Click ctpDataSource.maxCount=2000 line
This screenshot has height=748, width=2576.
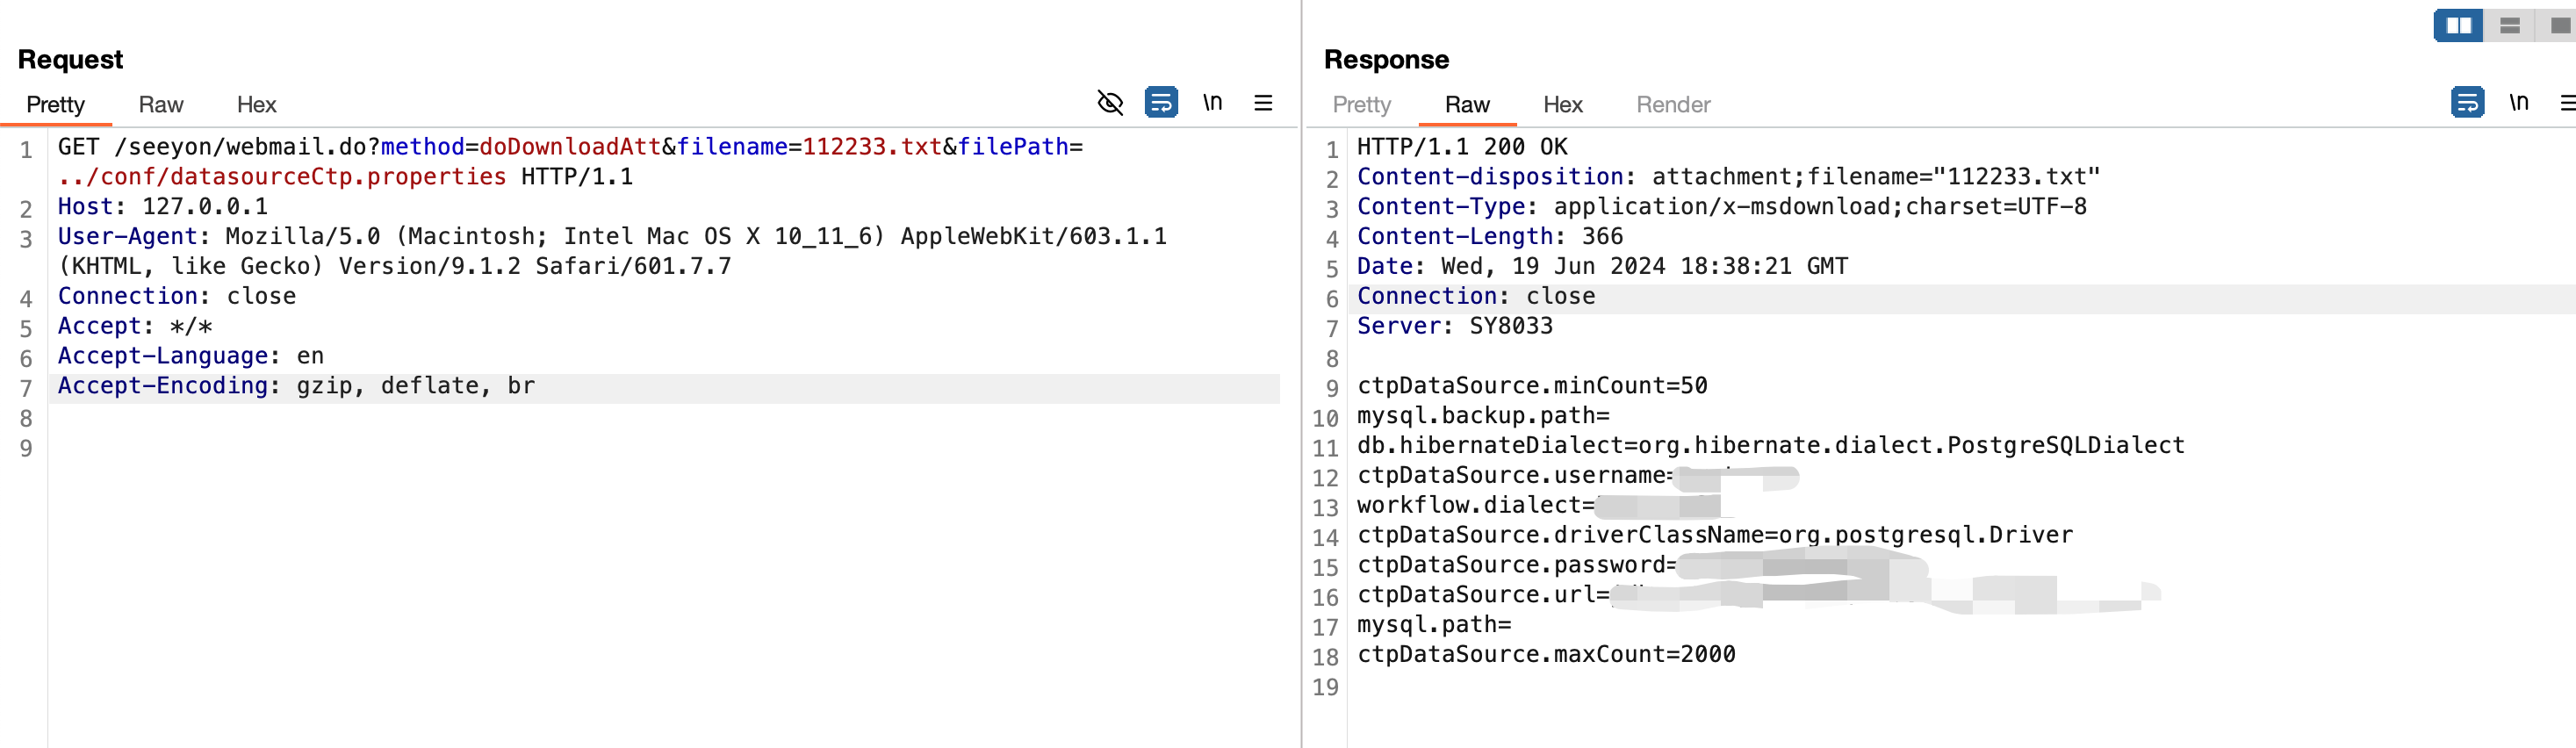point(1545,655)
